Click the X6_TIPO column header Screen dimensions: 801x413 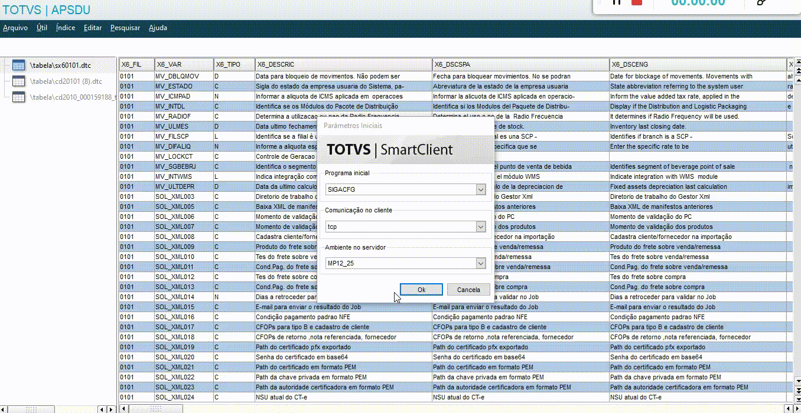[234, 64]
